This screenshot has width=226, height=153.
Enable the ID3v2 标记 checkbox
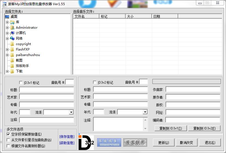pos(95,83)
